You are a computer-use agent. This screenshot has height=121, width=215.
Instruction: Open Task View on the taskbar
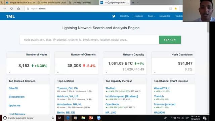(60, 118)
